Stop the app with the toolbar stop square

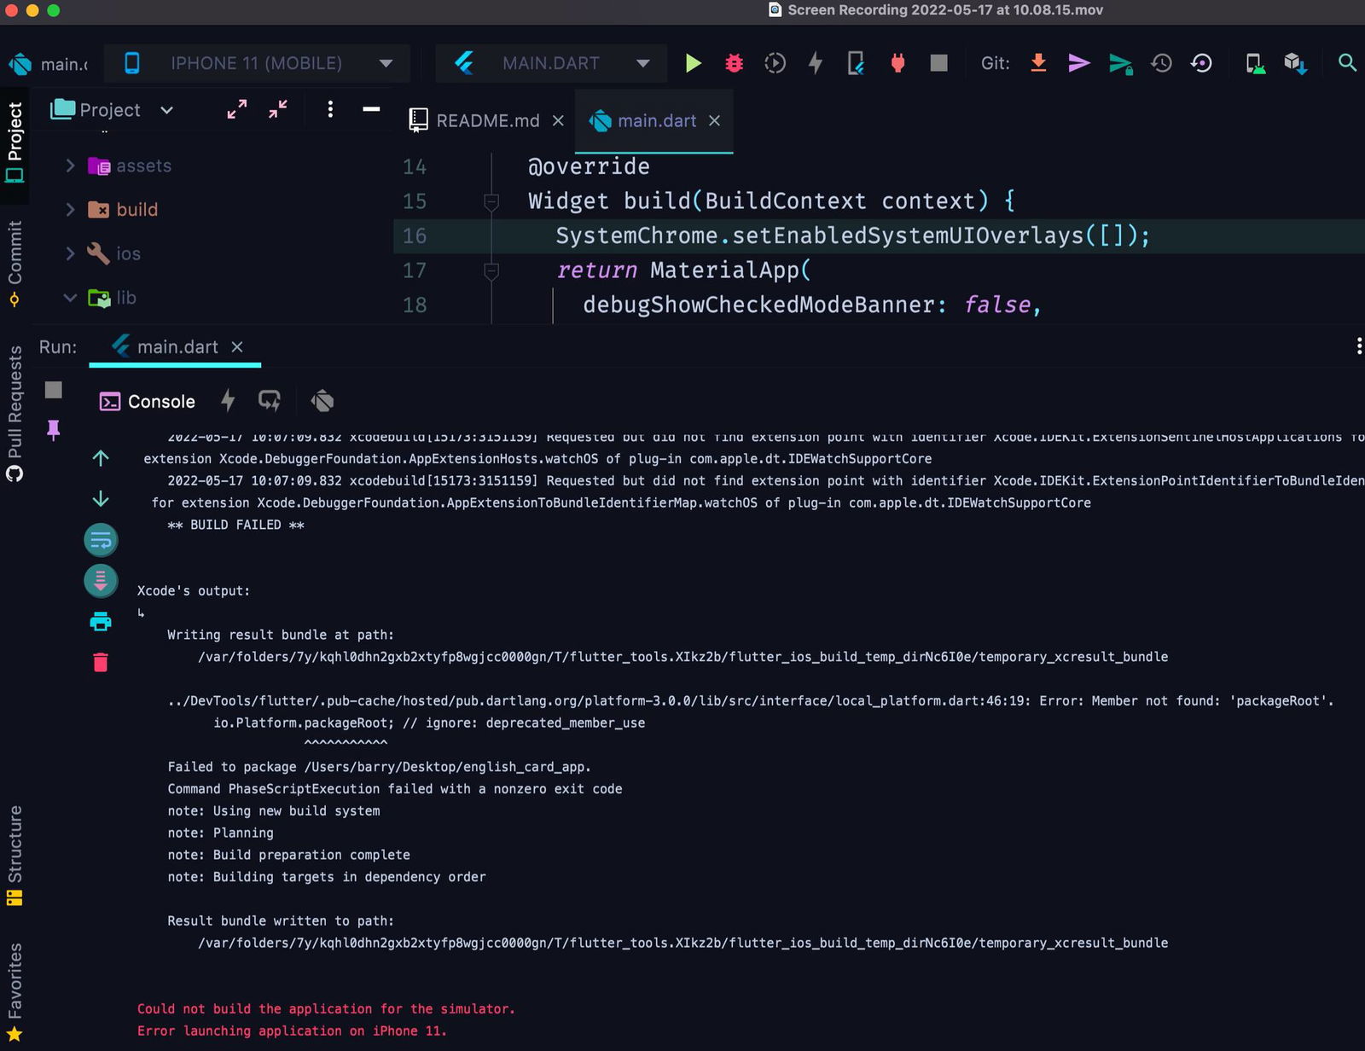(x=938, y=63)
